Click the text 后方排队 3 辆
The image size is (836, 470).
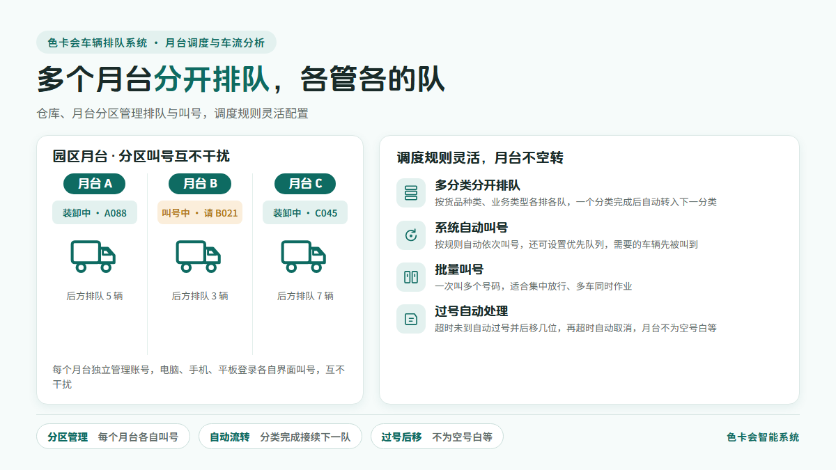click(200, 296)
